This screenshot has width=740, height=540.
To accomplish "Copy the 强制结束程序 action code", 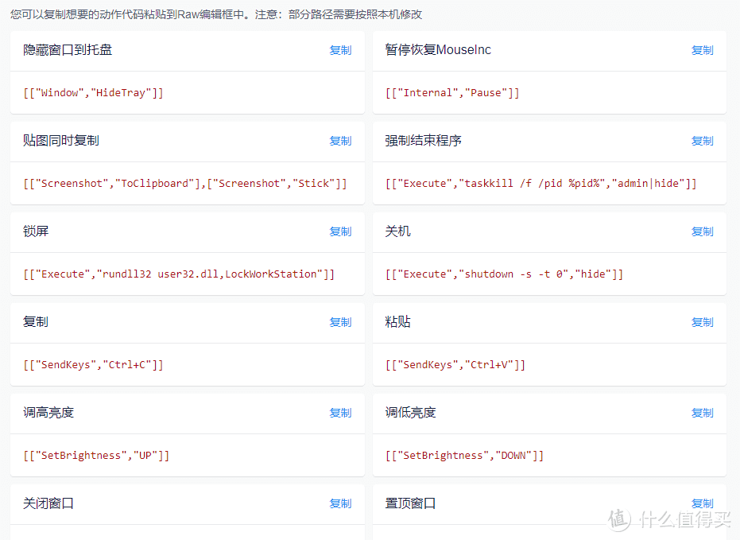I will (703, 141).
